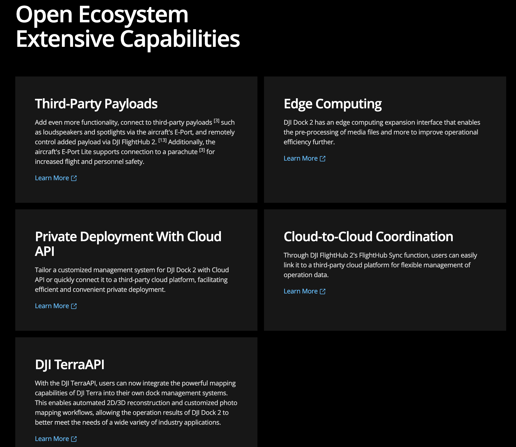Click text 'operation data.' in Cloud-to-Cloud card
The height and width of the screenshot is (447, 516).
tap(306, 275)
